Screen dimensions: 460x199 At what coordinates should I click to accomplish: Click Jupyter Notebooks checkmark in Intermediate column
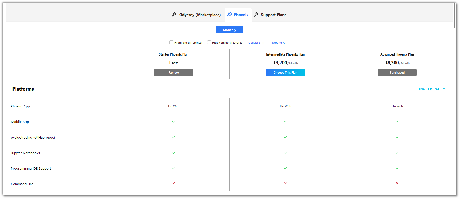click(x=285, y=153)
